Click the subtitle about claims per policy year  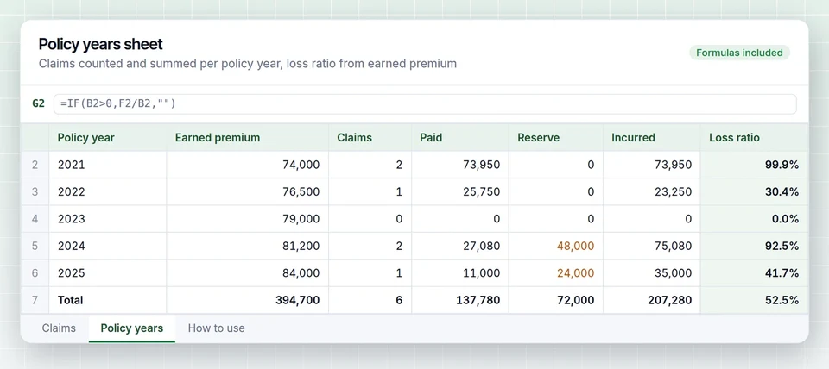tap(248, 64)
